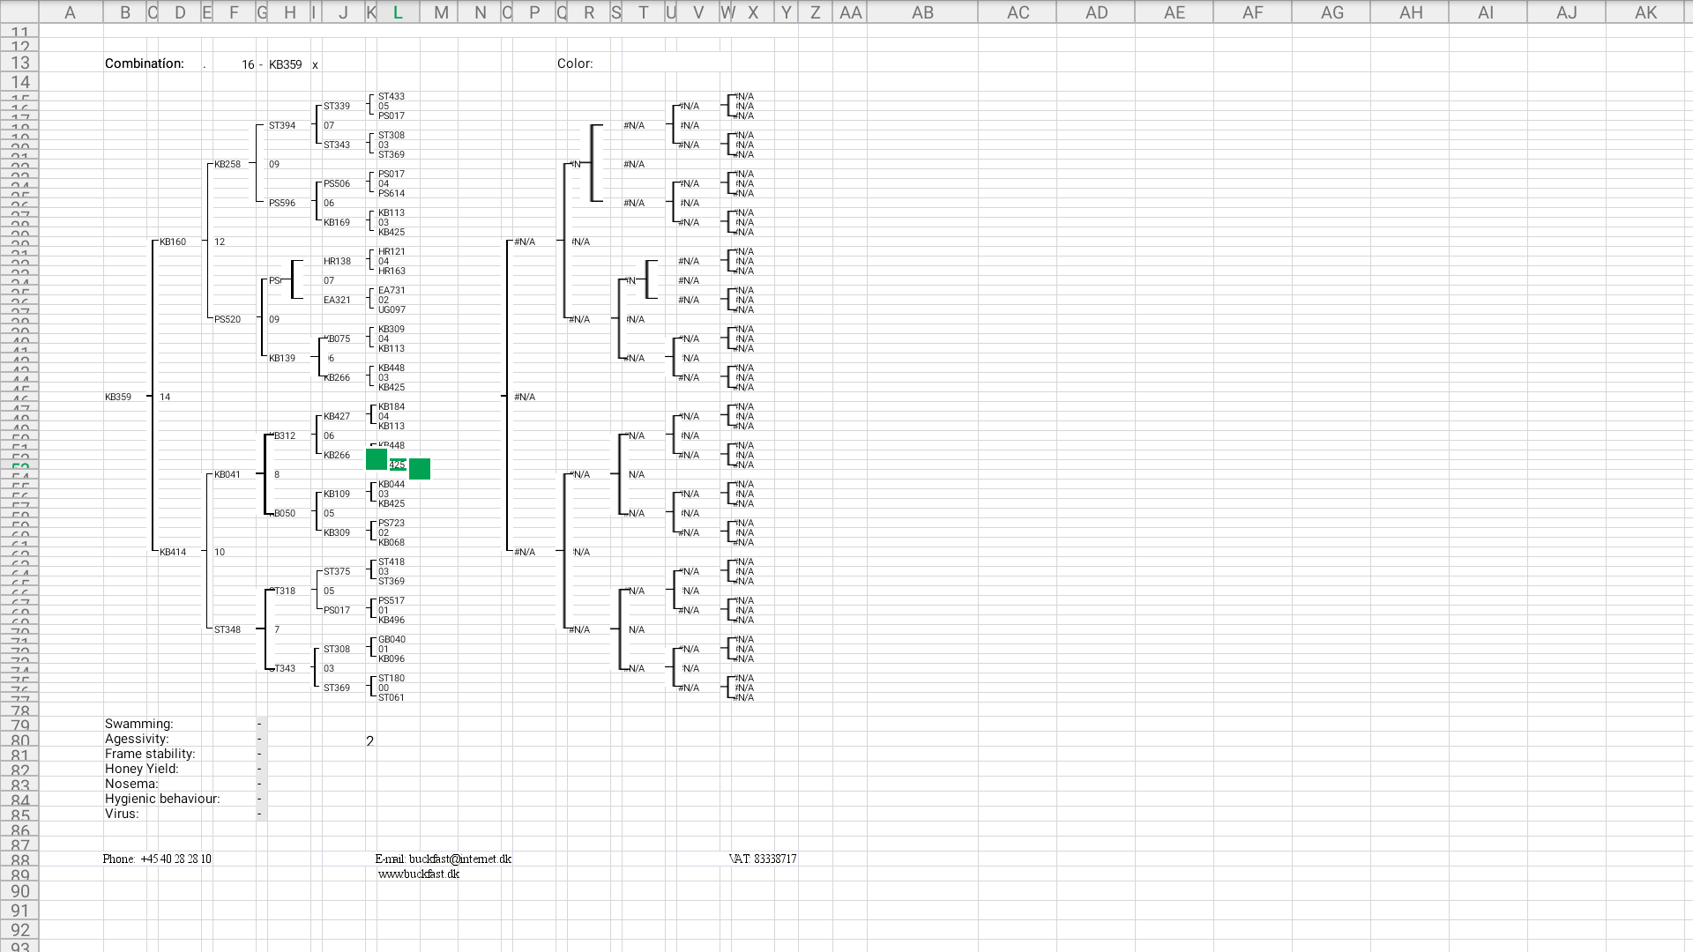The width and height of the screenshot is (1693, 952).
Task: Click the Combination: label cell
Action: [145, 63]
